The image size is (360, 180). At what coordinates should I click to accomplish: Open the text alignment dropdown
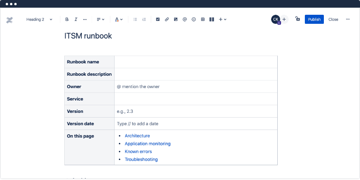coord(100,20)
